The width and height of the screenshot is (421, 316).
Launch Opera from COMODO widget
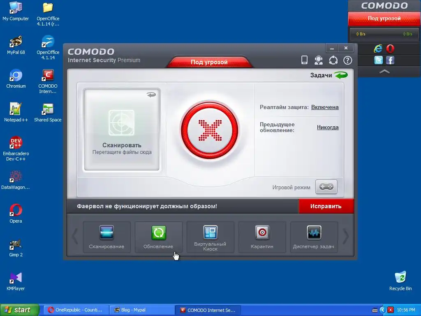click(x=391, y=49)
